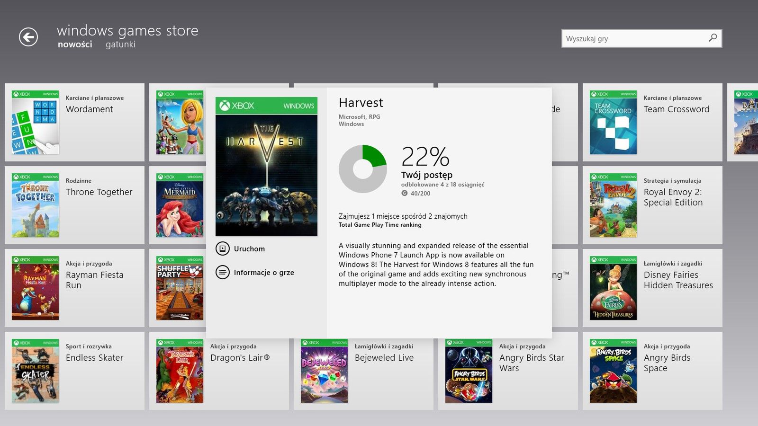Click the Gamerscore G icon next to 40/200
Viewport: 758px width, 426px height.
point(404,193)
